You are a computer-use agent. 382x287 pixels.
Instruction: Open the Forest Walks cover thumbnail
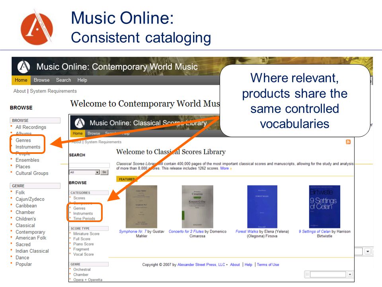(x=262, y=207)
